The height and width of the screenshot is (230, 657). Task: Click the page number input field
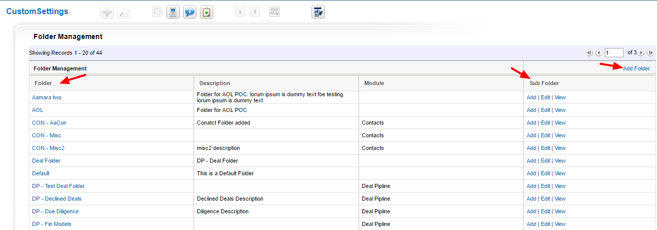point(614,53)
